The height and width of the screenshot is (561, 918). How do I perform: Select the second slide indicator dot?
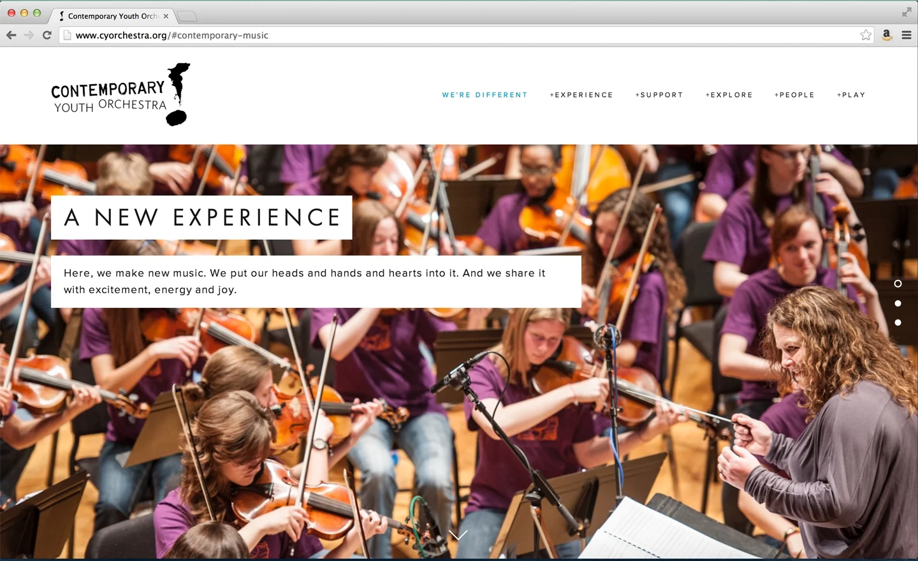(898, 303)
